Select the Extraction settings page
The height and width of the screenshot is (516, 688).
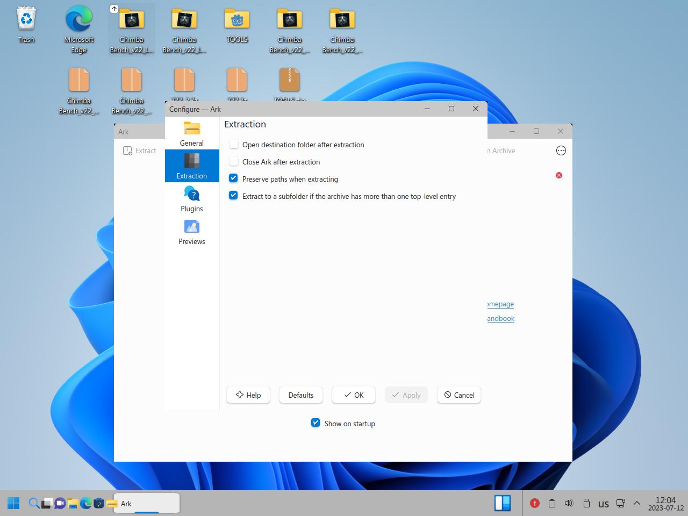[x=192, y=166]
